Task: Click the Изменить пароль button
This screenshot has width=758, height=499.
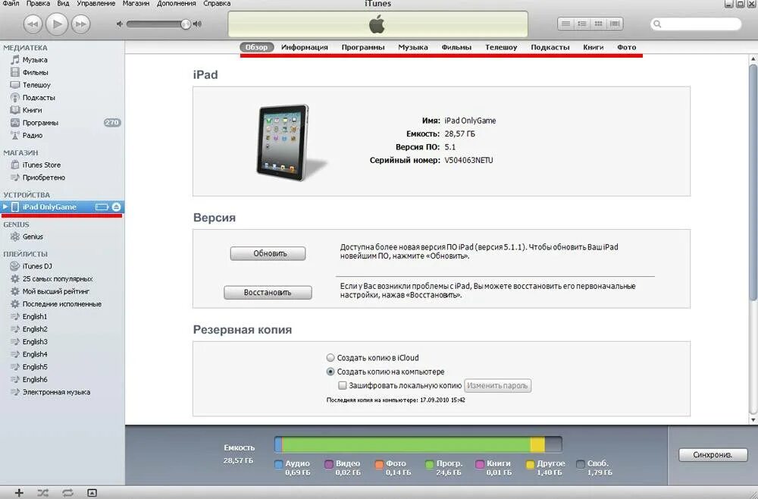Action: click(497, 386)
